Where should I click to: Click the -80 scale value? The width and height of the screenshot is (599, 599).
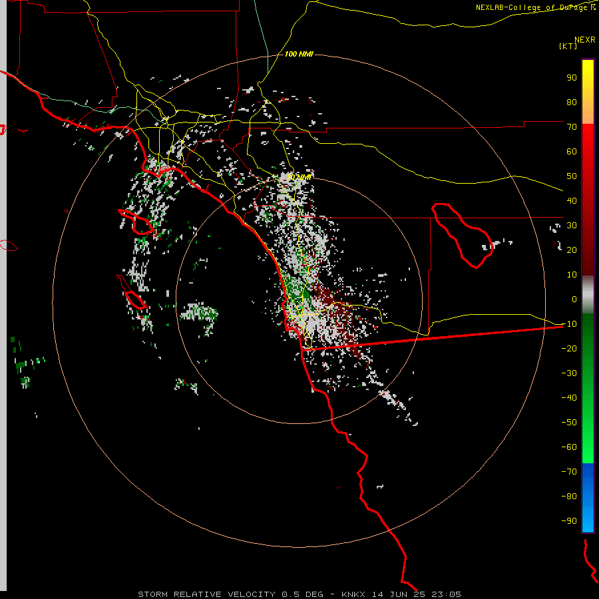coord(569,497)
